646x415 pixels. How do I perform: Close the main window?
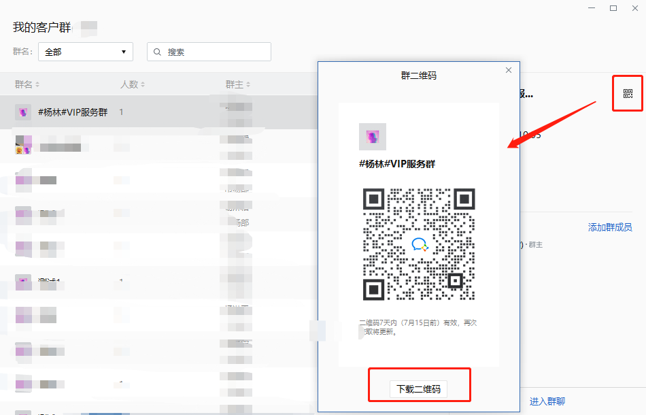pos(635,8)
